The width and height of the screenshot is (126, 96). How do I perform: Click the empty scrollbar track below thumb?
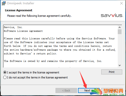[119, 49]
